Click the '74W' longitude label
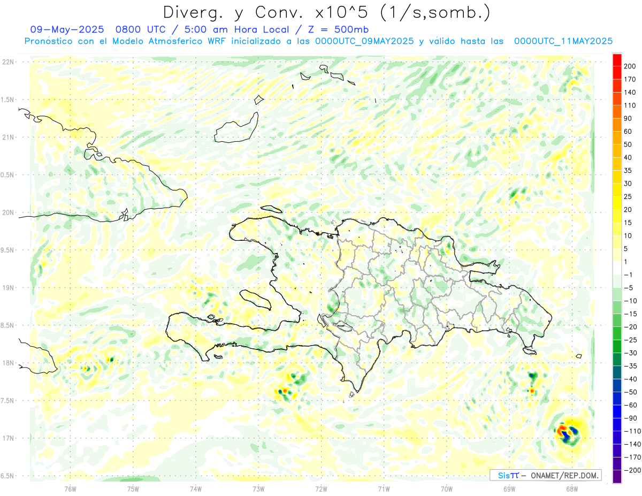Screen dimensions: 642x496 click(x=195, y=489)
